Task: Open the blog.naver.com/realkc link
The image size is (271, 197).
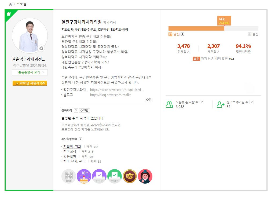Action: pyautogui.click(x=111, y=95)
